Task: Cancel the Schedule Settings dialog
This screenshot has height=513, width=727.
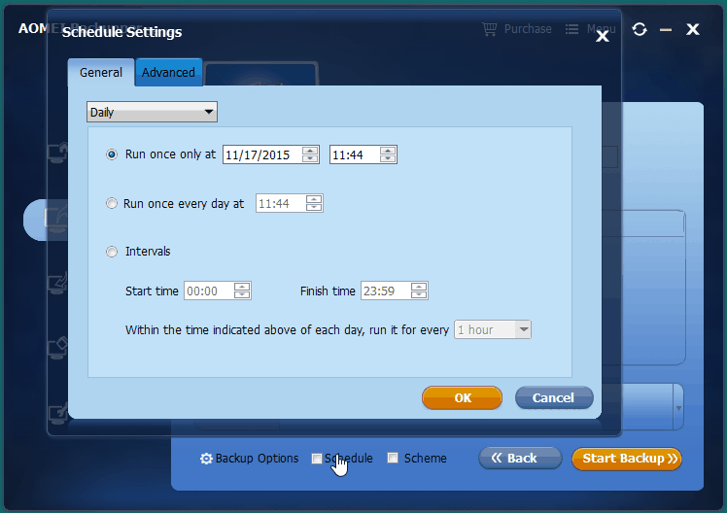Action: pyautogui.click(x=554, y=397)
